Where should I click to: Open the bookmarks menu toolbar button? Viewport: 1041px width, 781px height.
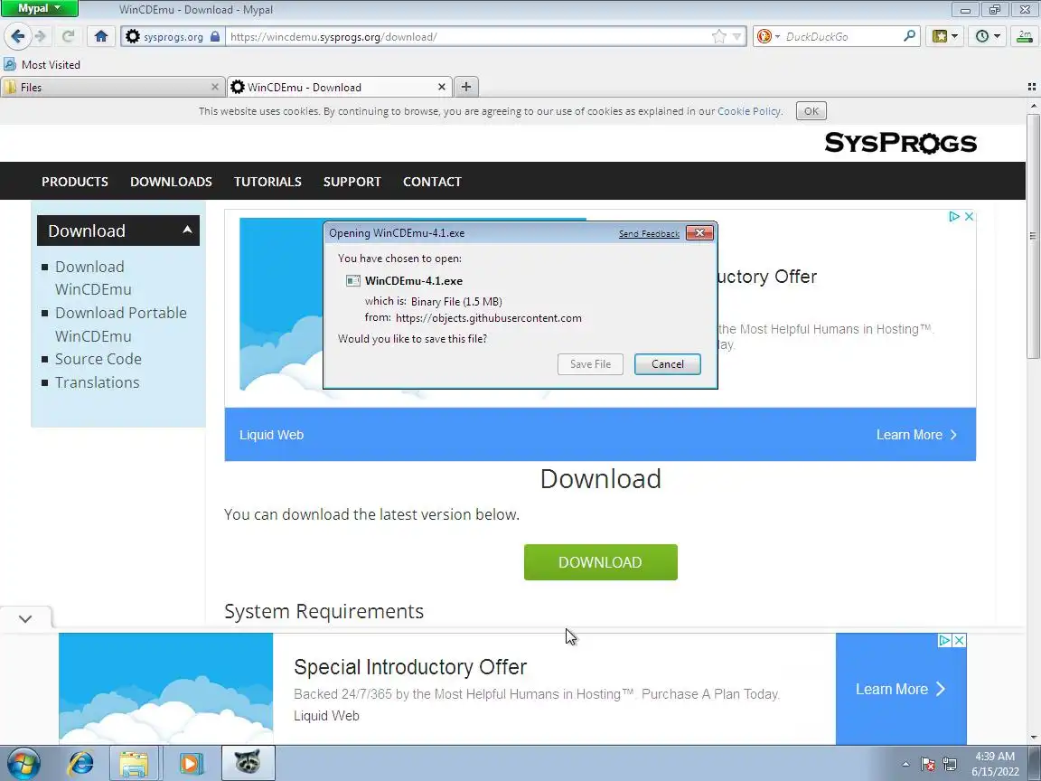click(944, 36)
